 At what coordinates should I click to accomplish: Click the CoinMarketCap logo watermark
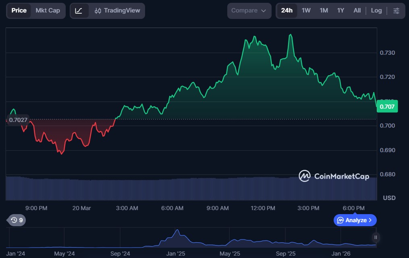[x=334, y=176]
